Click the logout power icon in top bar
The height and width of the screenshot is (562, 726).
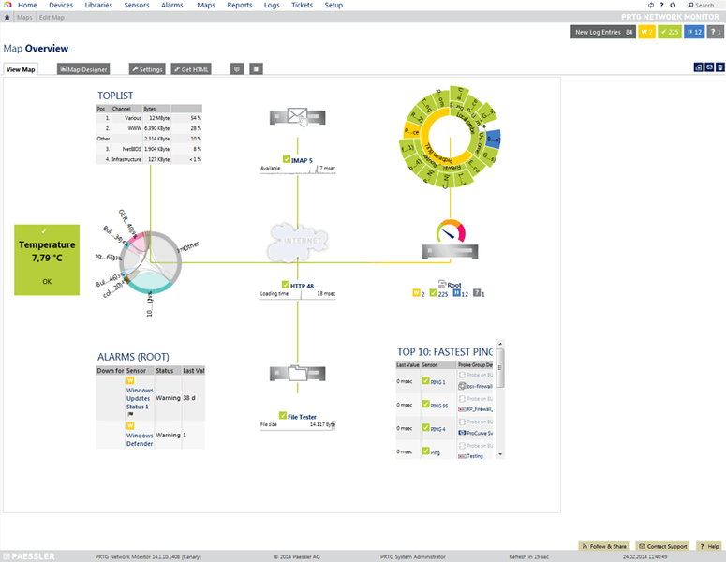(x=674, y=5)
